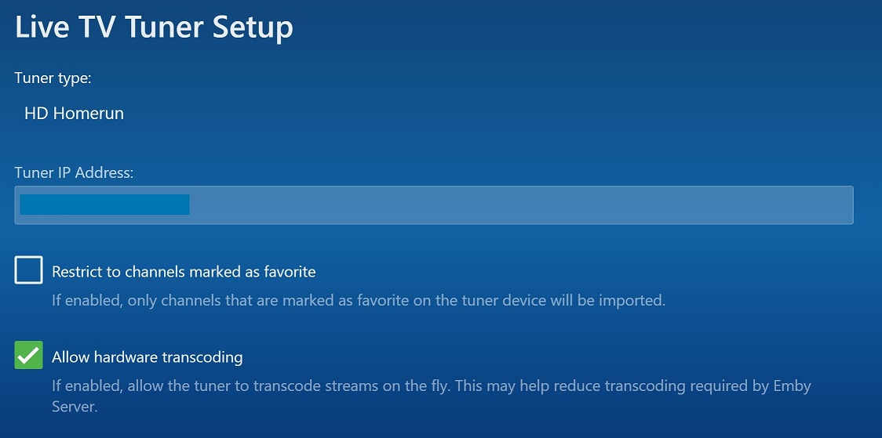
Task: Click the empty white checkbox square
Action: 28,271
